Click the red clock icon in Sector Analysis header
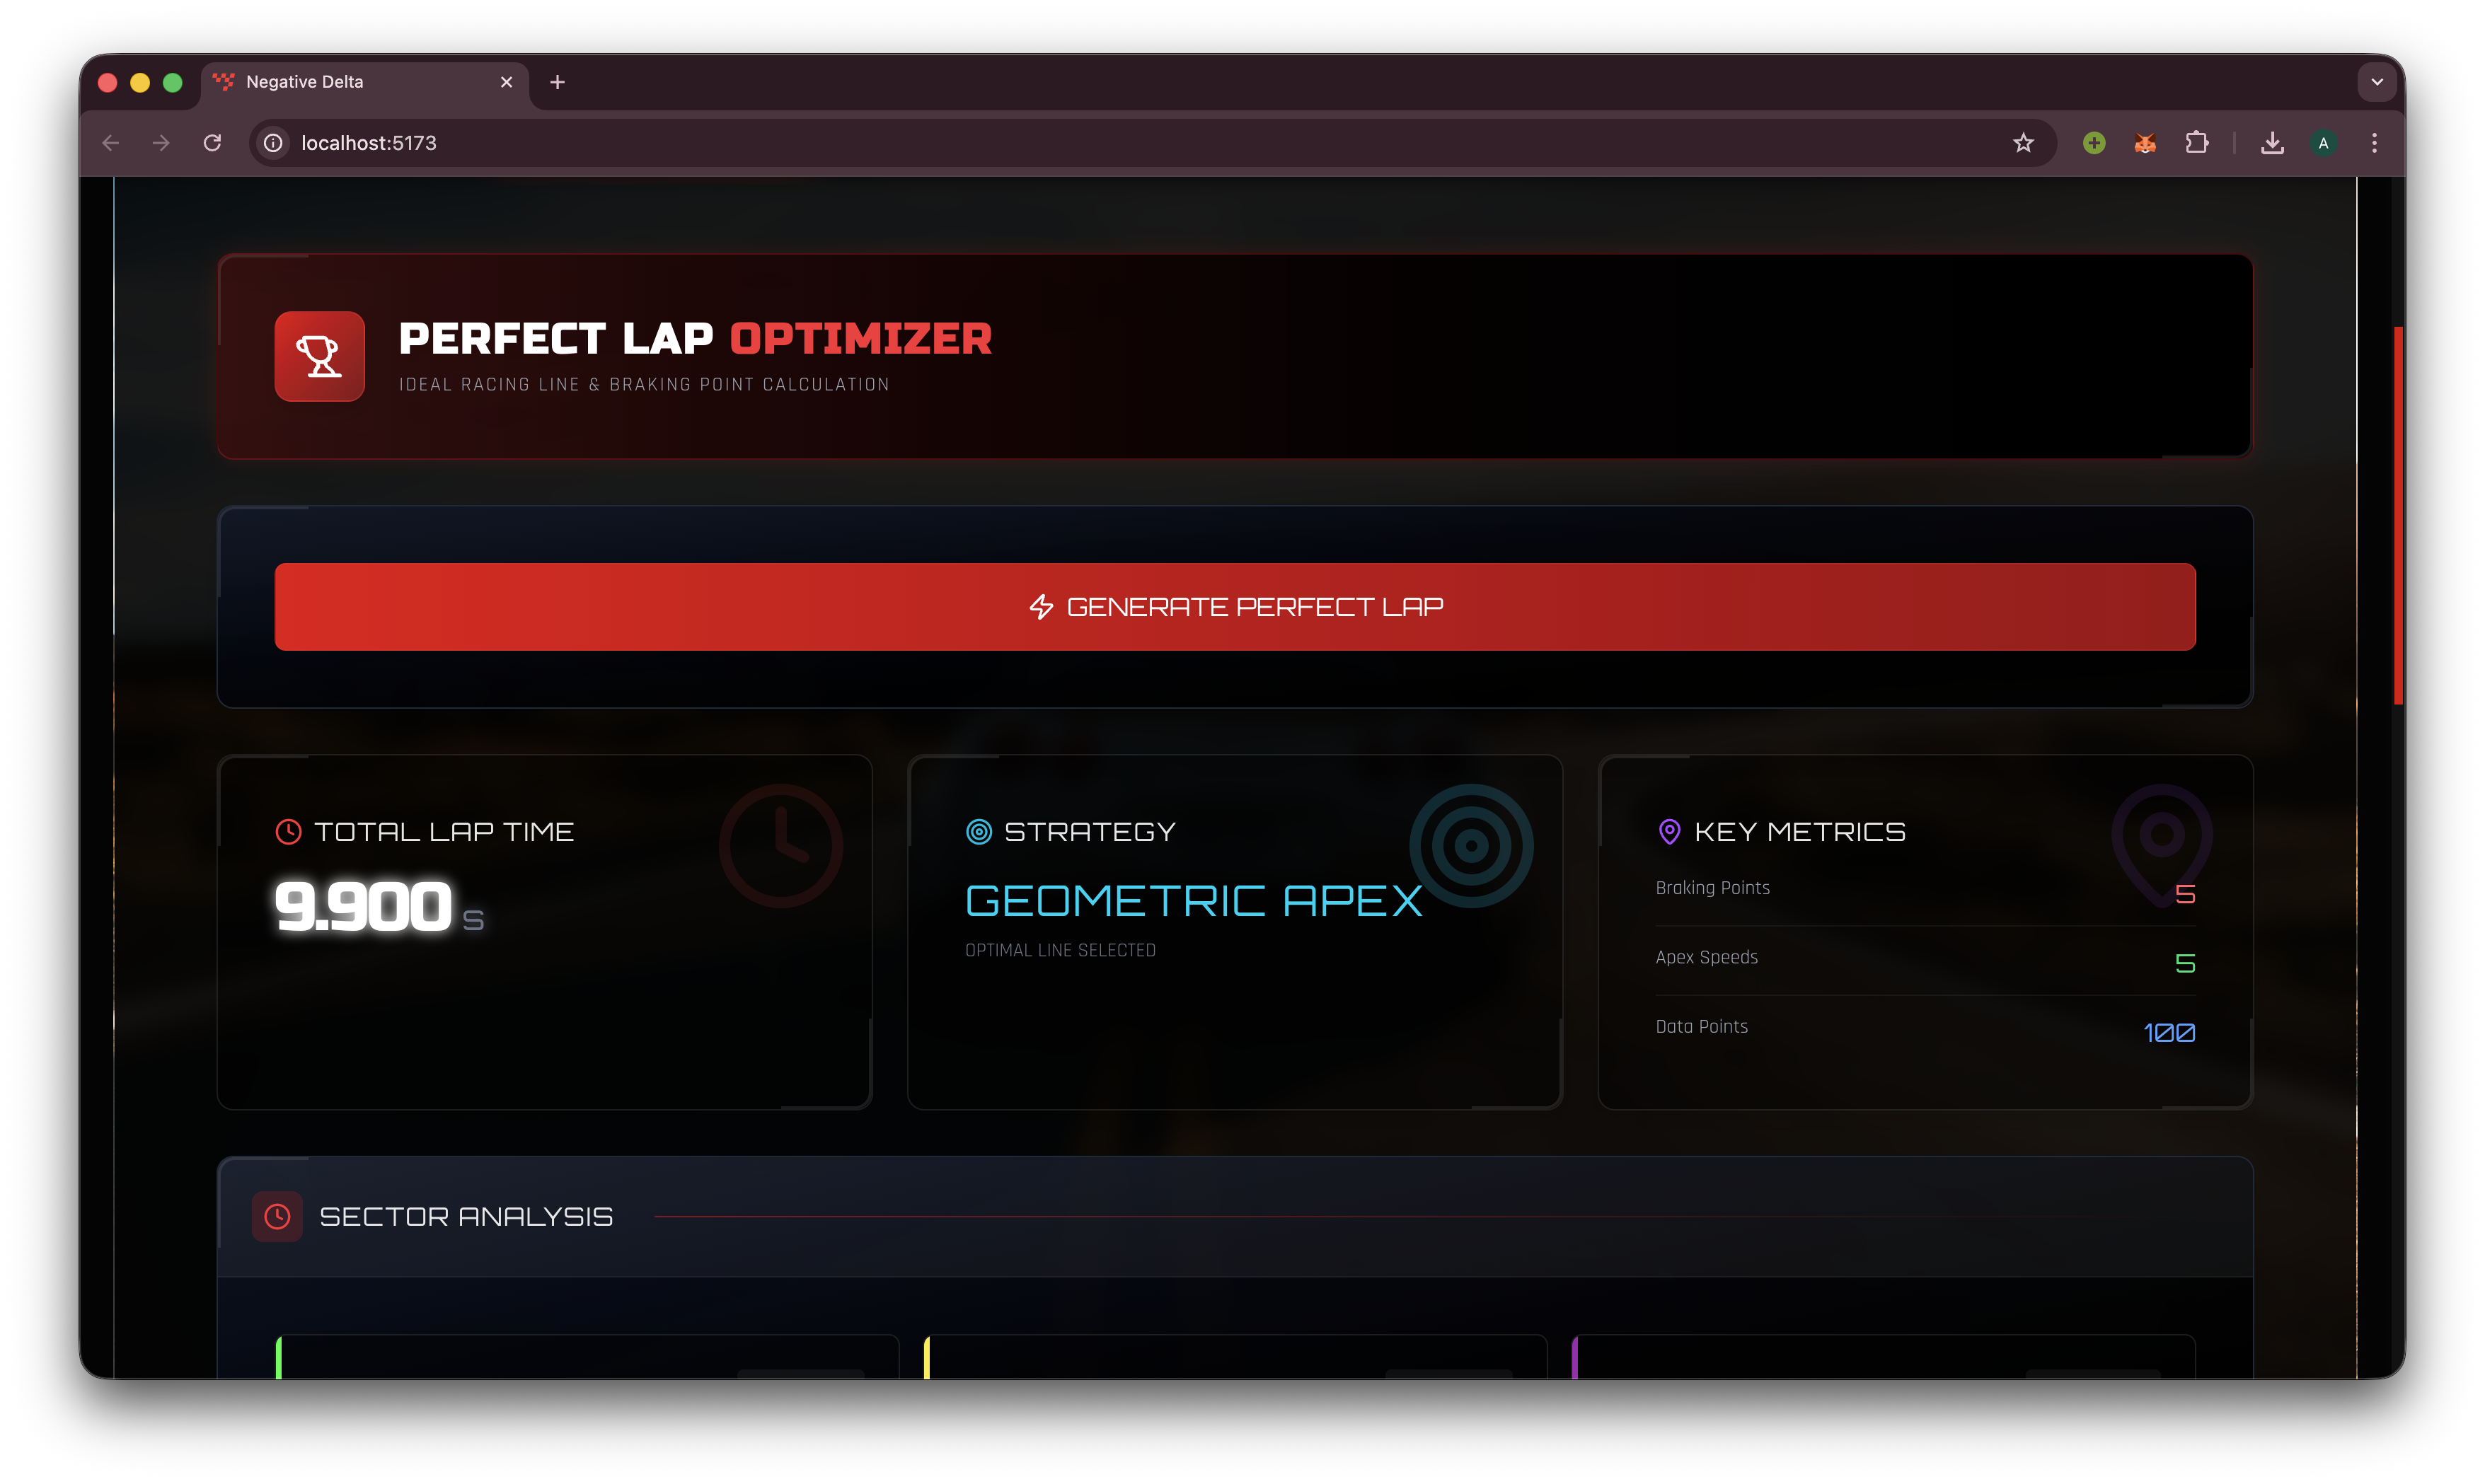Viewport: 2485px width, 1484px height. pos(277,1216)
